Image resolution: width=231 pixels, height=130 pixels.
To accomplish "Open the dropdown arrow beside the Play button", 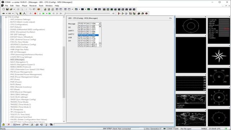I will (x=47, y=13).
